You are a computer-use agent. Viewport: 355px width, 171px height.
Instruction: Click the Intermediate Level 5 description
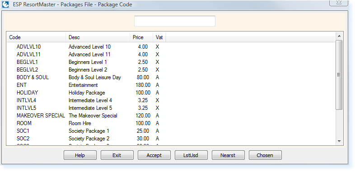(90, 108)
